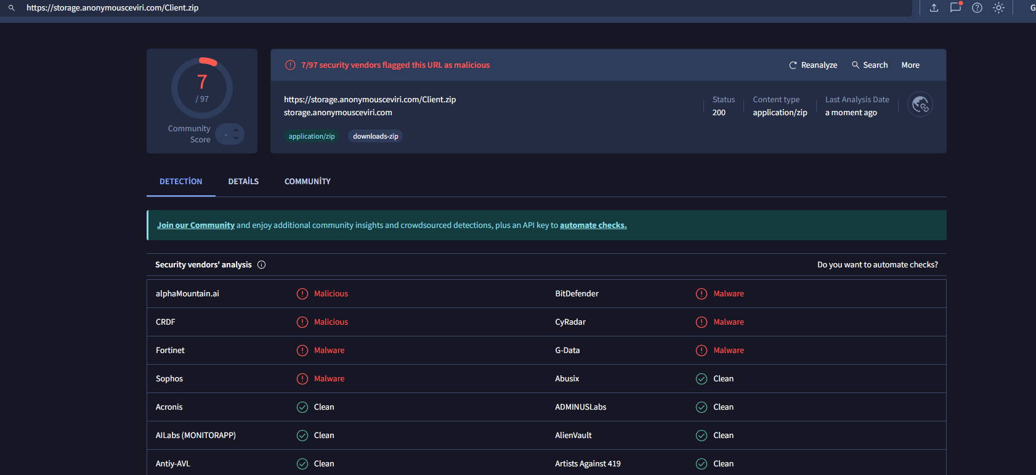Image resolution: width=1036 pixels, height=475 pixels.
Task: Click the URL search input field
Action: [x=431, y=8]
